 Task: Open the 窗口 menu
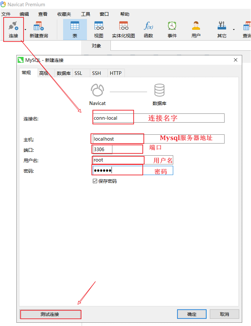[x=104, y=14]
